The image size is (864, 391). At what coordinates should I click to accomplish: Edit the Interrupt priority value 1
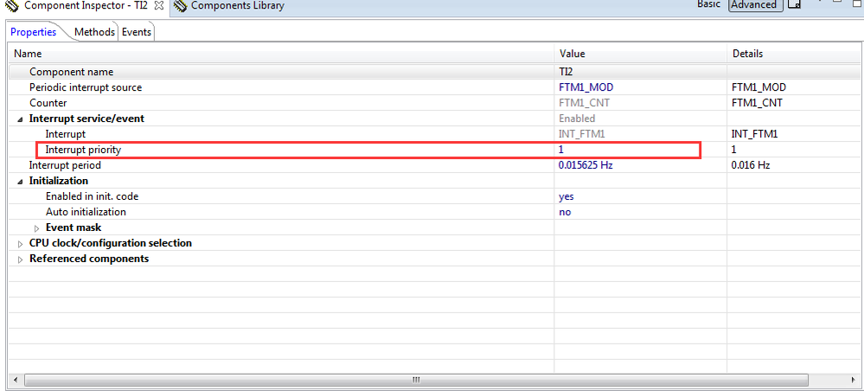pos(640,150)
